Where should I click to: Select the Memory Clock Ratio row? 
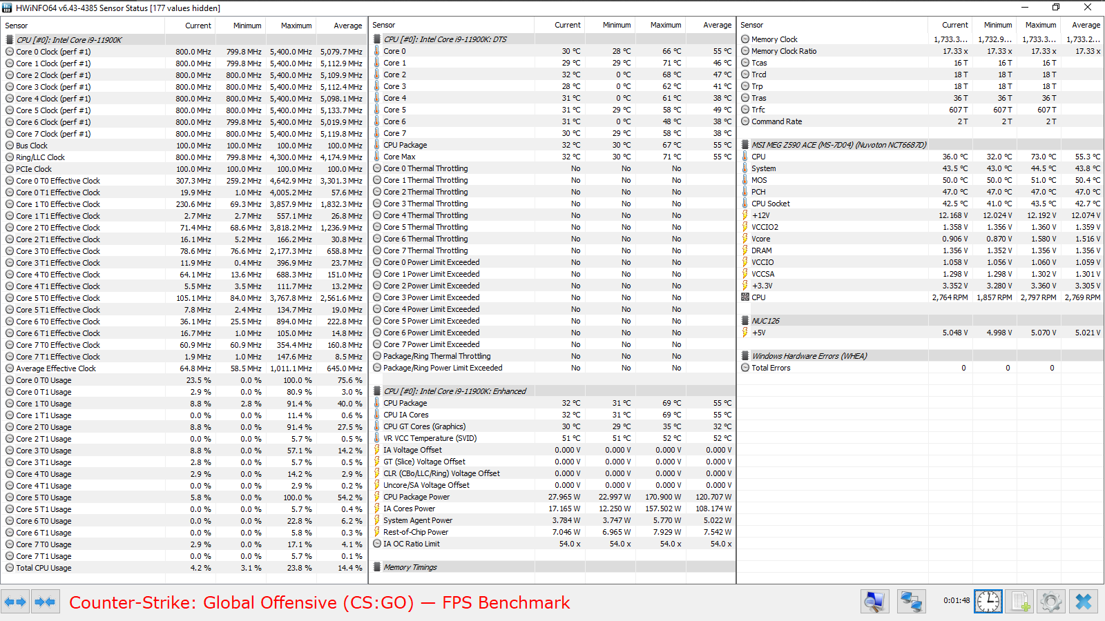921,51
